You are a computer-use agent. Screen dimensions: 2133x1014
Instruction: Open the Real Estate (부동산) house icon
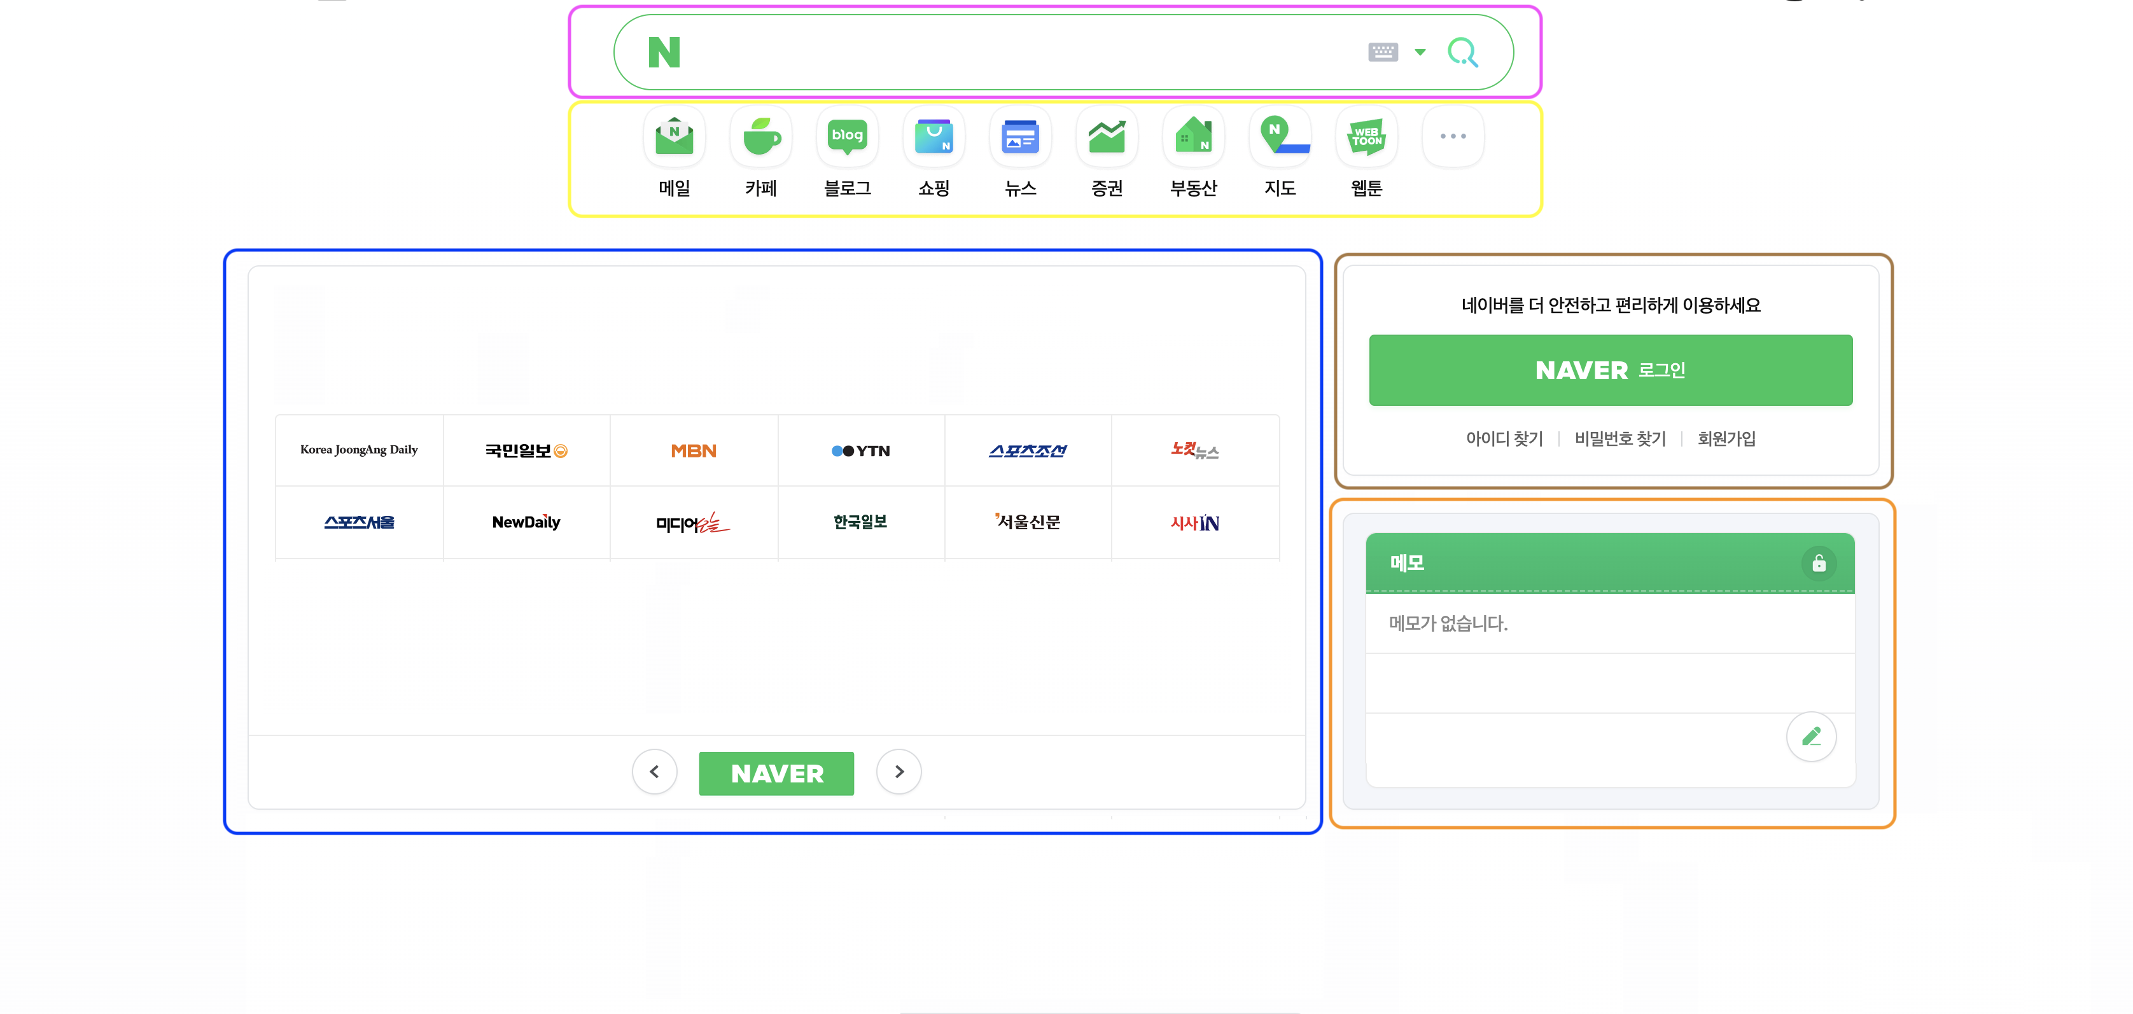1193,137
